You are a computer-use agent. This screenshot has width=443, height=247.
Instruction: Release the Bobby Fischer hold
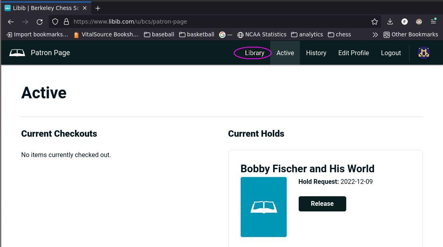322,204
